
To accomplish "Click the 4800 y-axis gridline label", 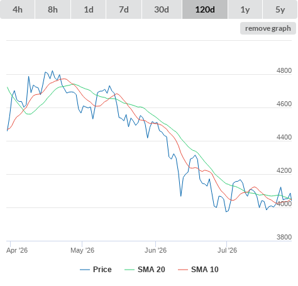I will pos(284,70).
